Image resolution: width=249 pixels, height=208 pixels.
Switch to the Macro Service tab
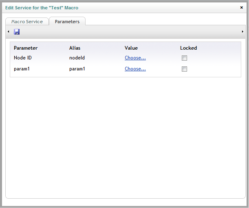27,22
